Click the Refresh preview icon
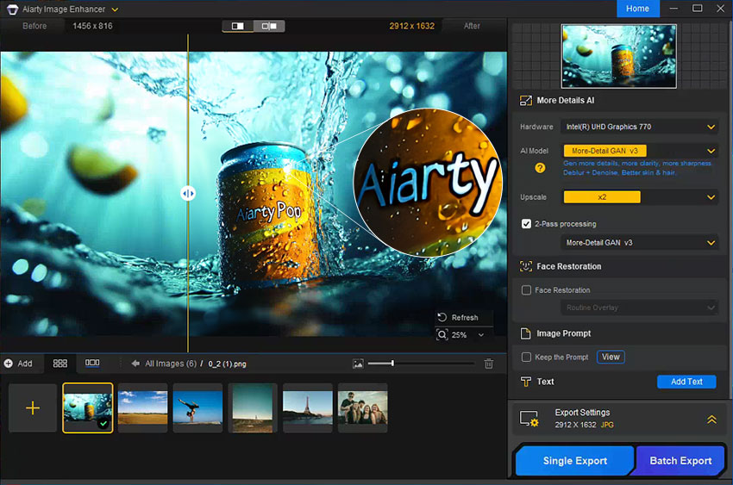Screen dimensions: 733x485 click(x=442, y=317)
